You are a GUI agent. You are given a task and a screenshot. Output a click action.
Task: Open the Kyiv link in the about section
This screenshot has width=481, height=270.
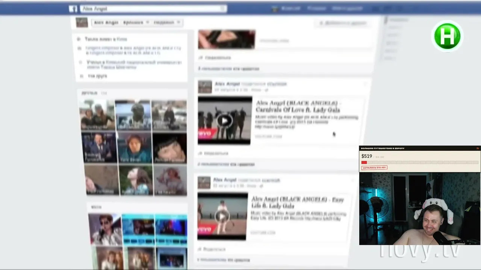click(x=122, y=39)
